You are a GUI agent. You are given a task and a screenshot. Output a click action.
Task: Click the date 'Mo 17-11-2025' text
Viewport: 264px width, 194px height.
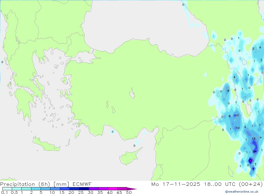(x=176, y=184)
